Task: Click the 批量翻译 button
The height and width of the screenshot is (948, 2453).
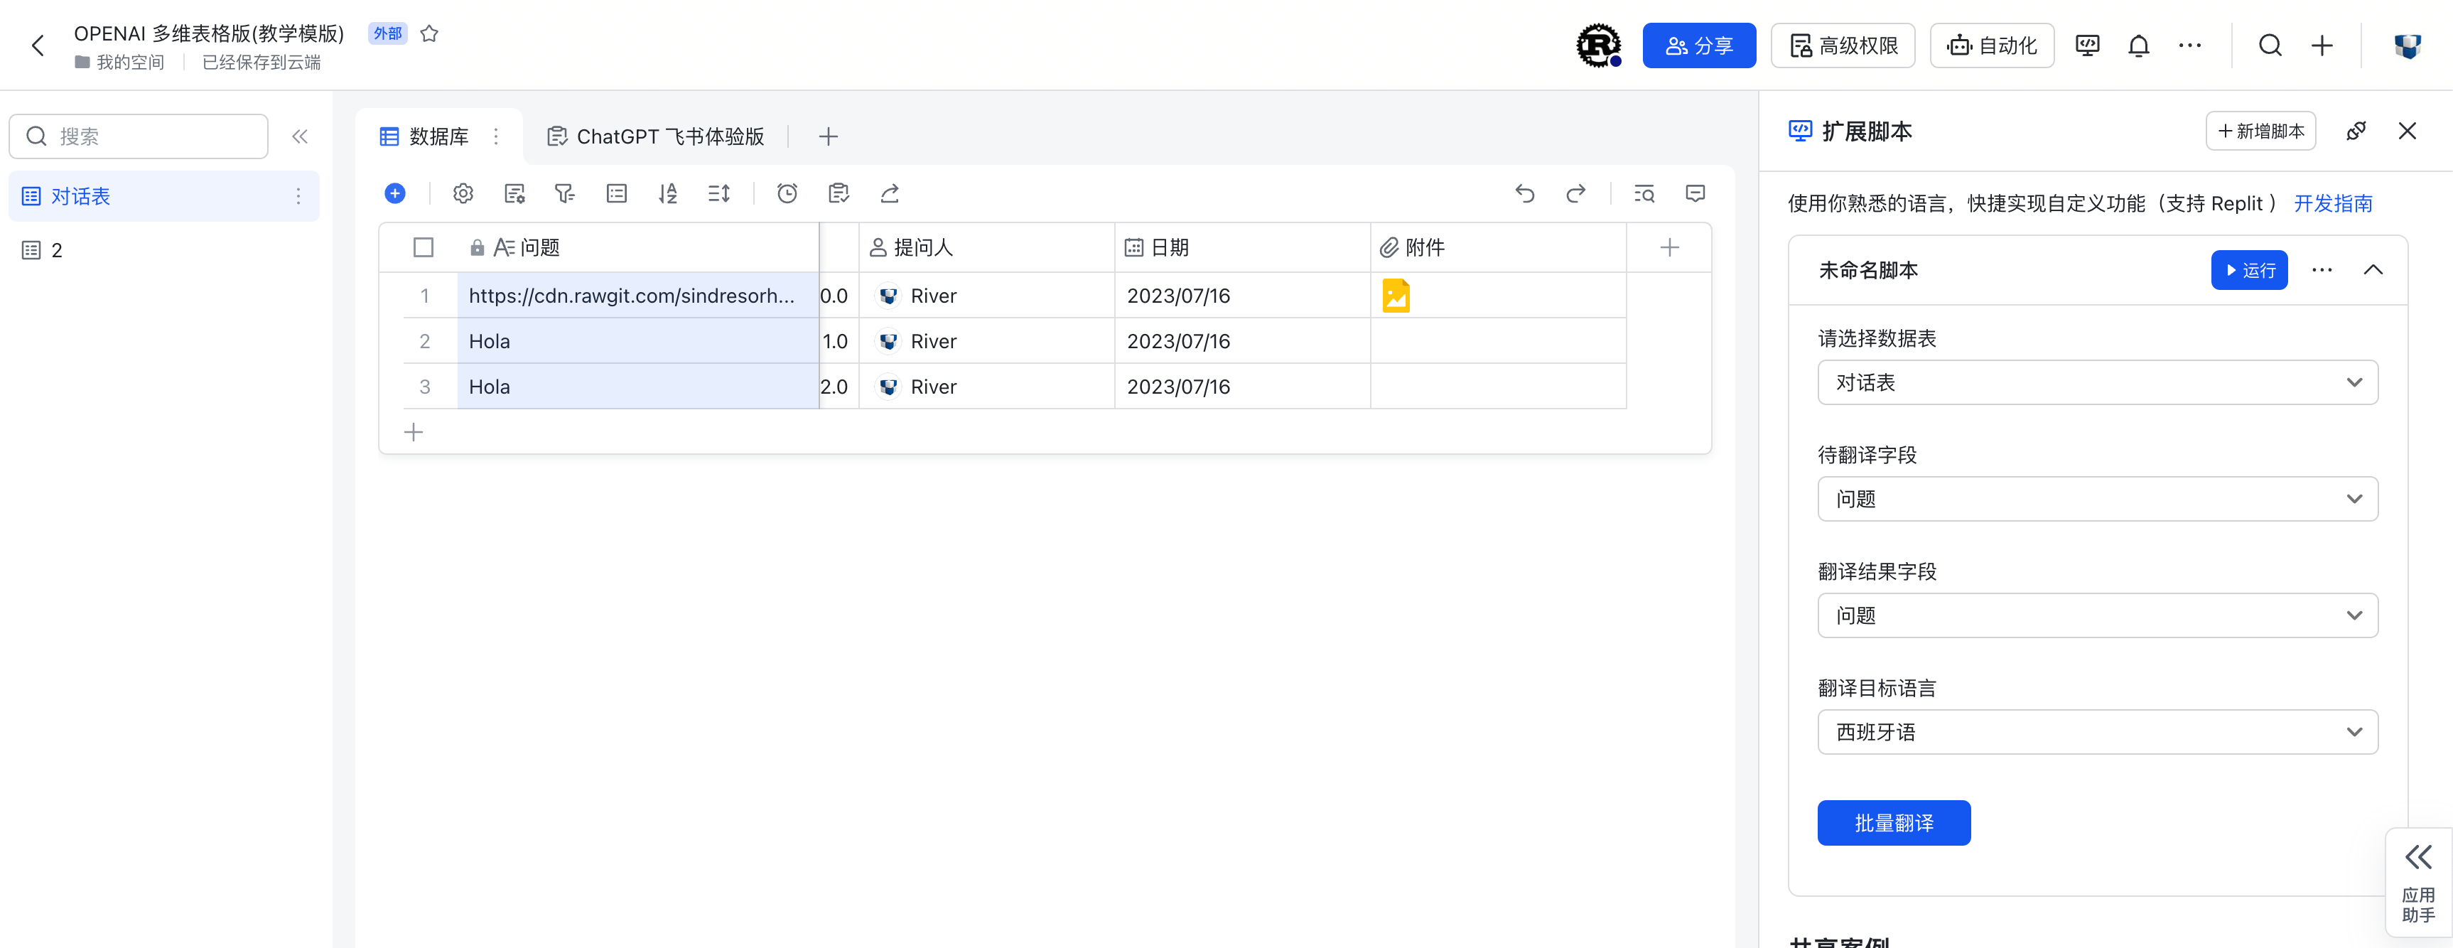Action: point(1893,822)
